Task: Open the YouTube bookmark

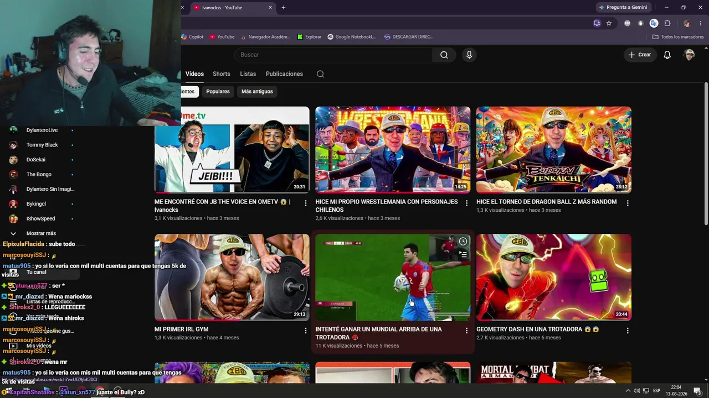Action: (x=222, y=37)
